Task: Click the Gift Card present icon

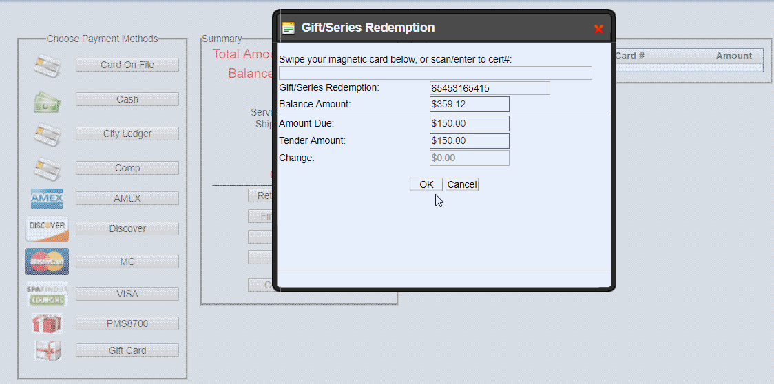Action: tap(48, 350)
